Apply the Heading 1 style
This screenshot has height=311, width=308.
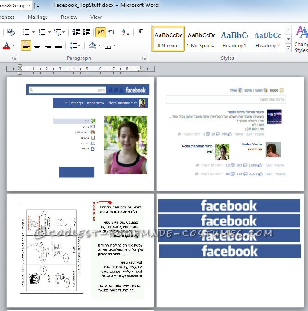tap(234, 39)
